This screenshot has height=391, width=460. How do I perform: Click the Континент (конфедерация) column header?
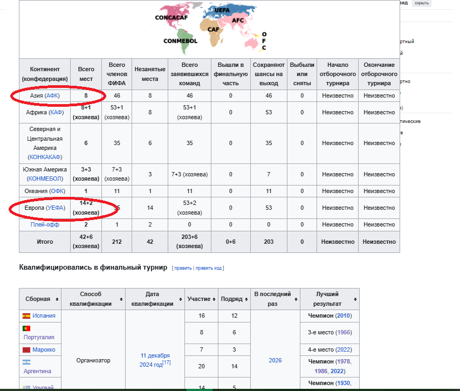point(45,74)
